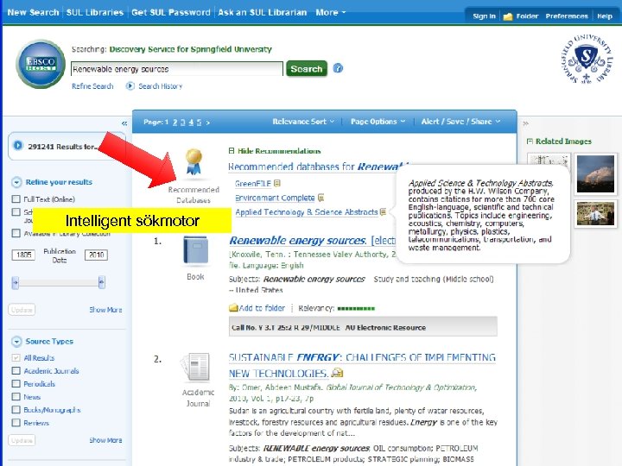Click left handle of publication date slider
Viewport: 622px width, 466px height.
pyautogui.click(x=15, y=282)
